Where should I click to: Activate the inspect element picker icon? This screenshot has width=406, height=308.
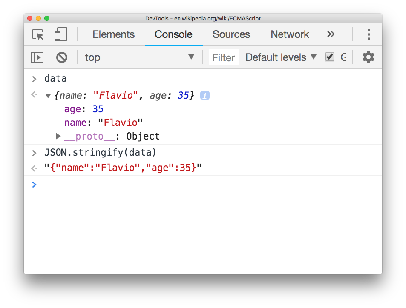(x=38, y=34)
